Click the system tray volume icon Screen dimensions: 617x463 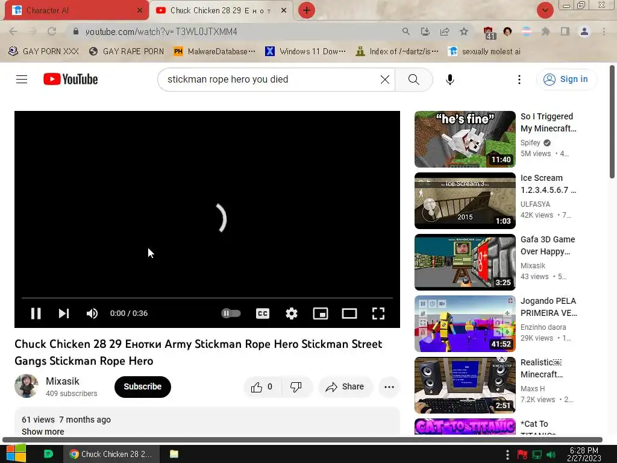click(x=551, y=455)
